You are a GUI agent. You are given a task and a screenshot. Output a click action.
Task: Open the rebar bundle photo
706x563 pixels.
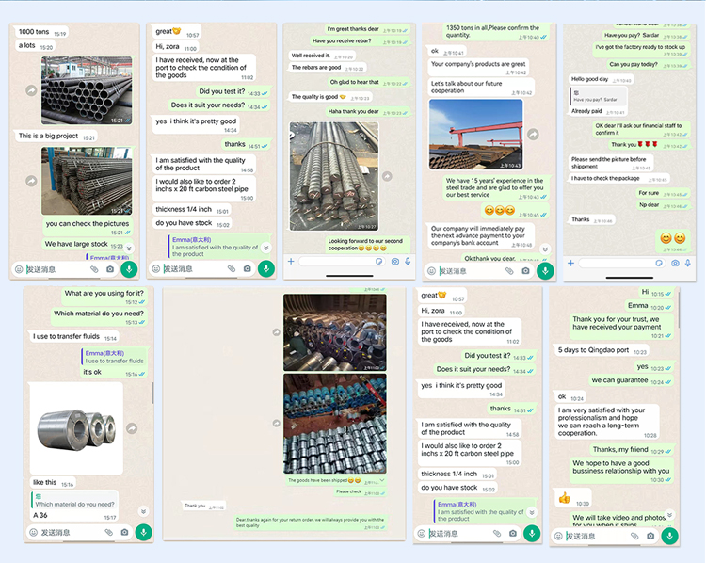point(333,176)
